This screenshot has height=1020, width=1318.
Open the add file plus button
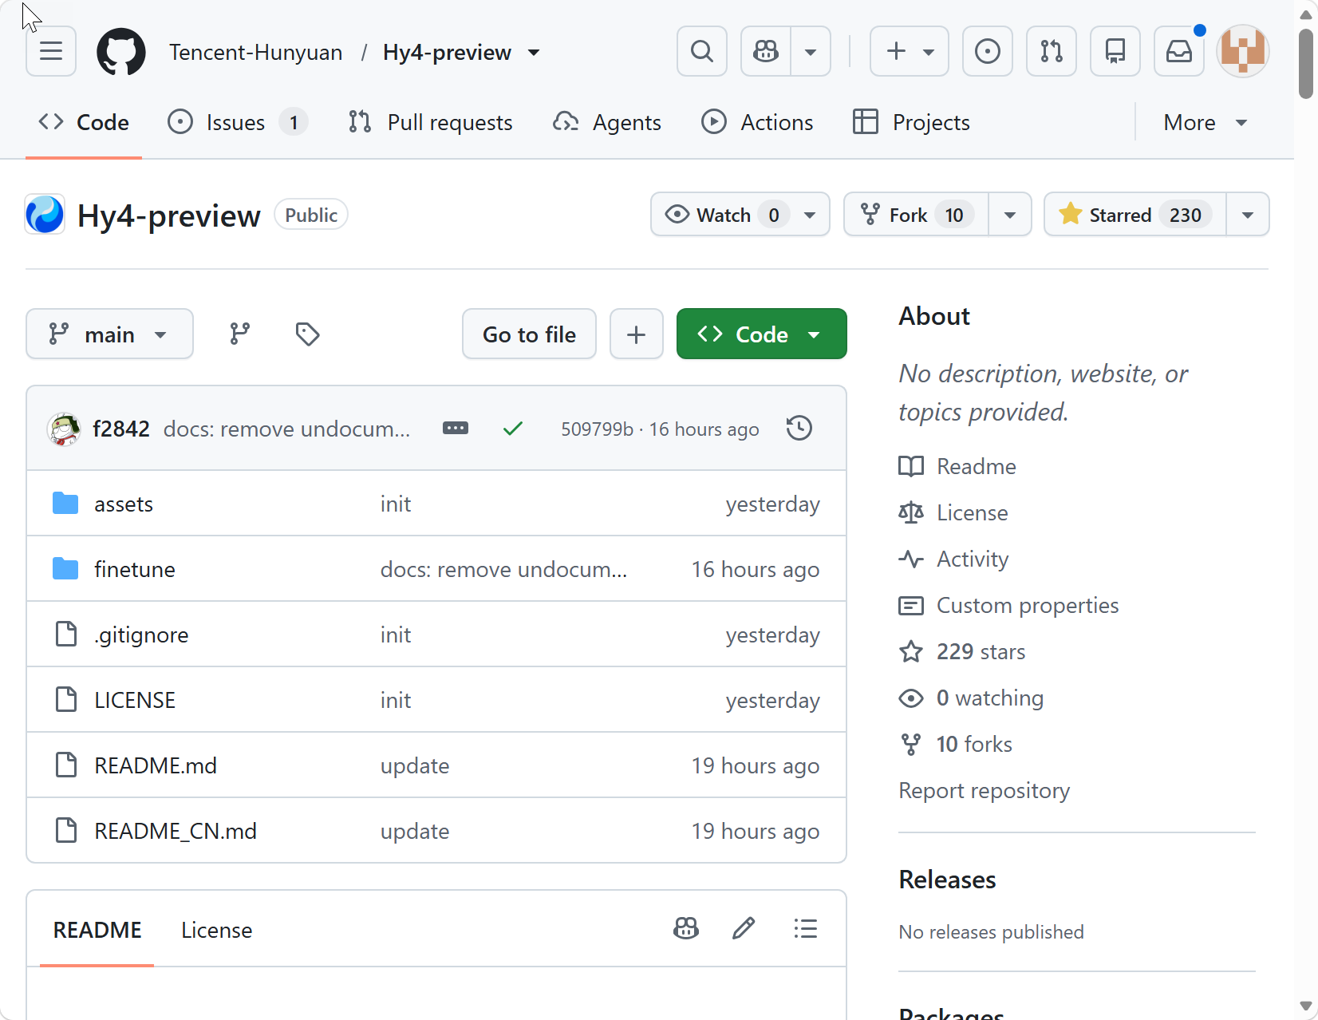[637, 334]
